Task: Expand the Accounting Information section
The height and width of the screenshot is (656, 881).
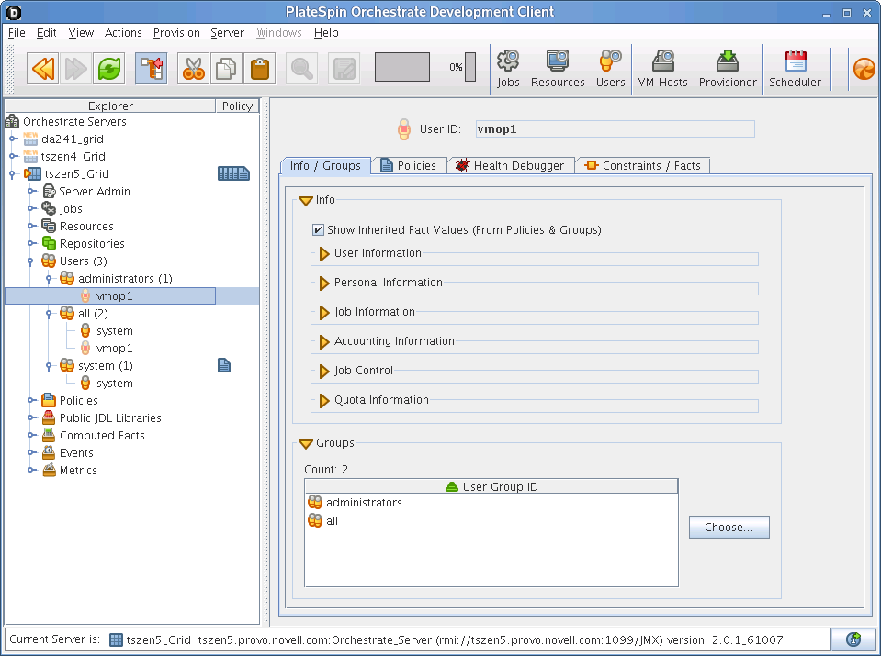Action: tap(323, 341)
